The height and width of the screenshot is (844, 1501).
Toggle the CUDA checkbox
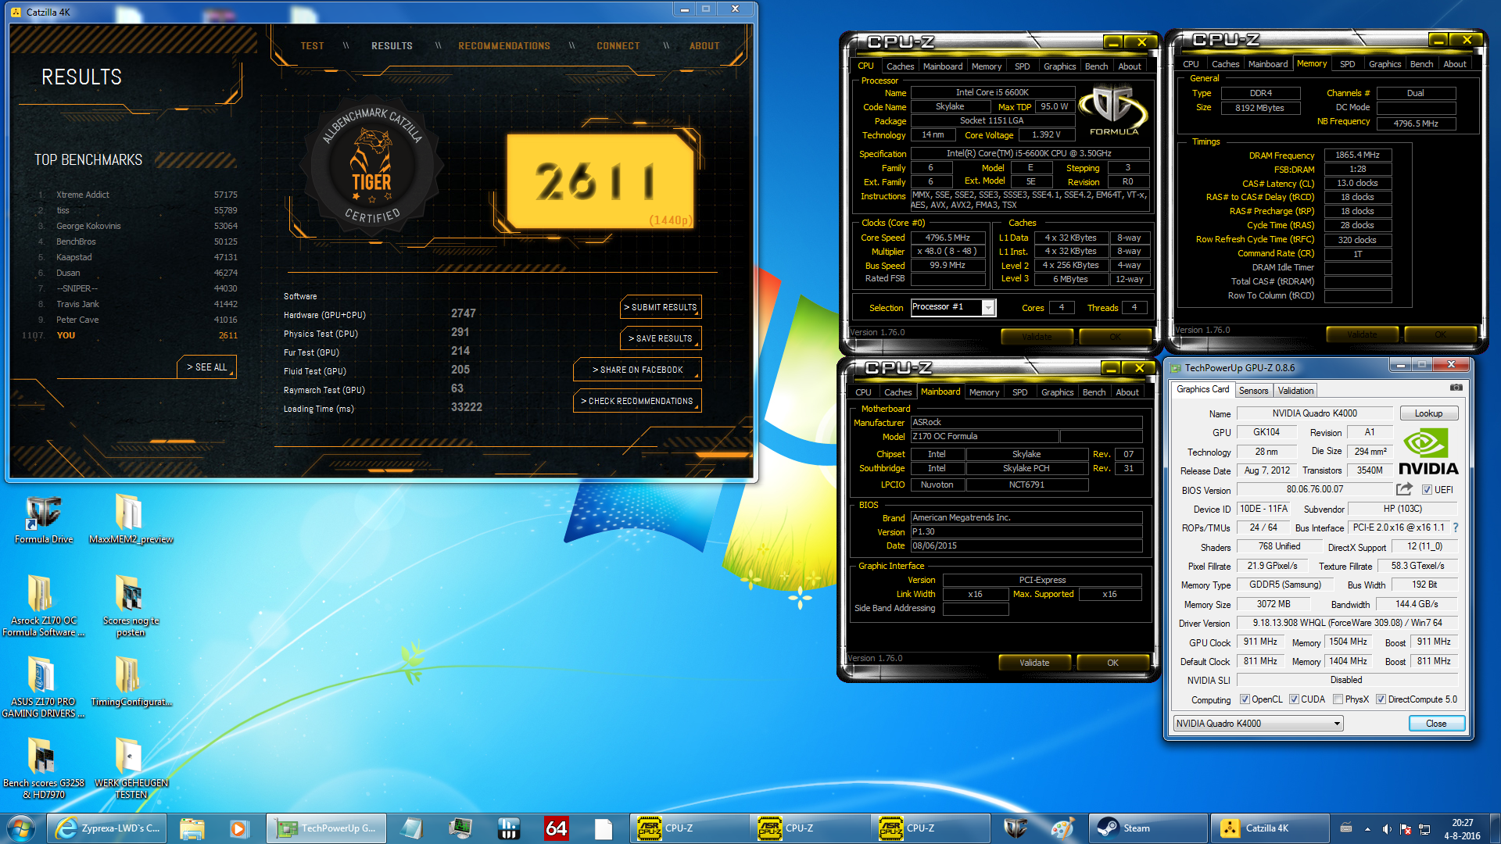[1294, 699]
